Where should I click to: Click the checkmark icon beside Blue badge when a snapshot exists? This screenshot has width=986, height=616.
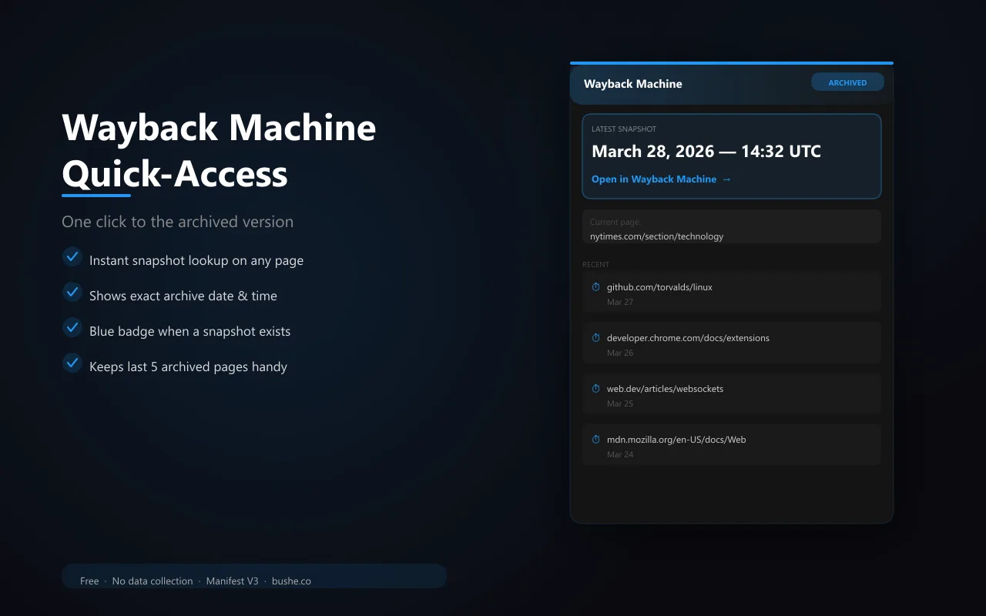[x=72, y=327]
